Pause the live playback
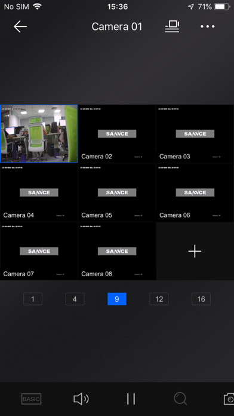 (131, 399)
